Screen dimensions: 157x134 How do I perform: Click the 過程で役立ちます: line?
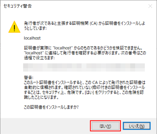[39, 58]
